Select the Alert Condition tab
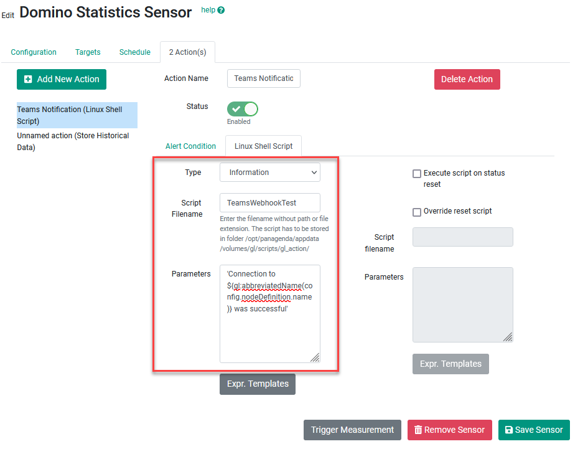The height and width of the screenshot is (449, 588). [x=190, y=146]
